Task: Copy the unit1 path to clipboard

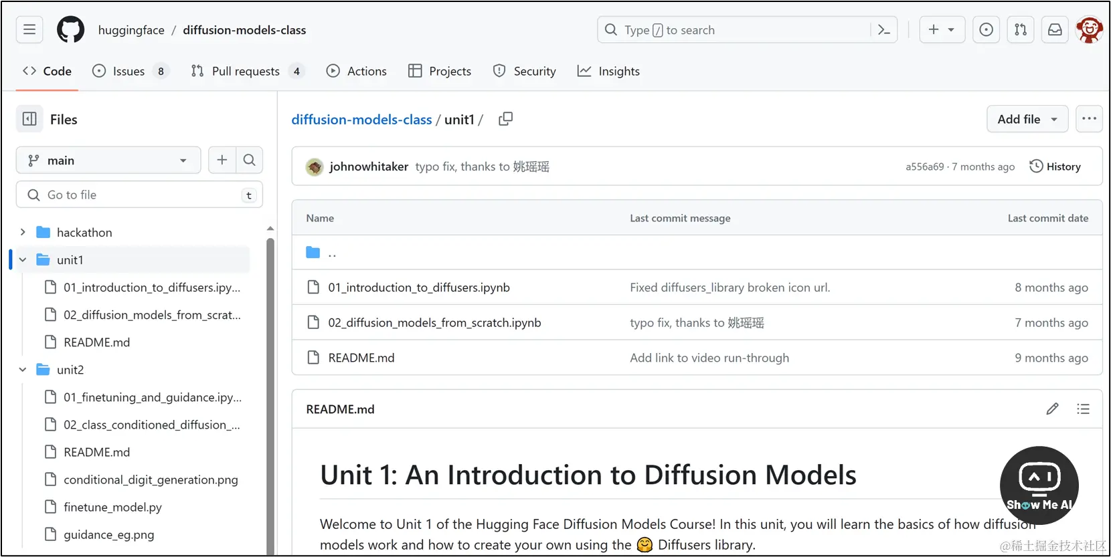Action: coord(505,119)
